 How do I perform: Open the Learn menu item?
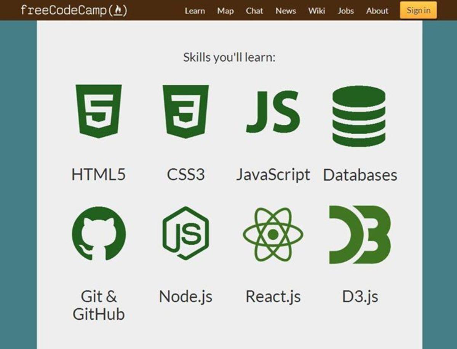(x=195, y=11)
